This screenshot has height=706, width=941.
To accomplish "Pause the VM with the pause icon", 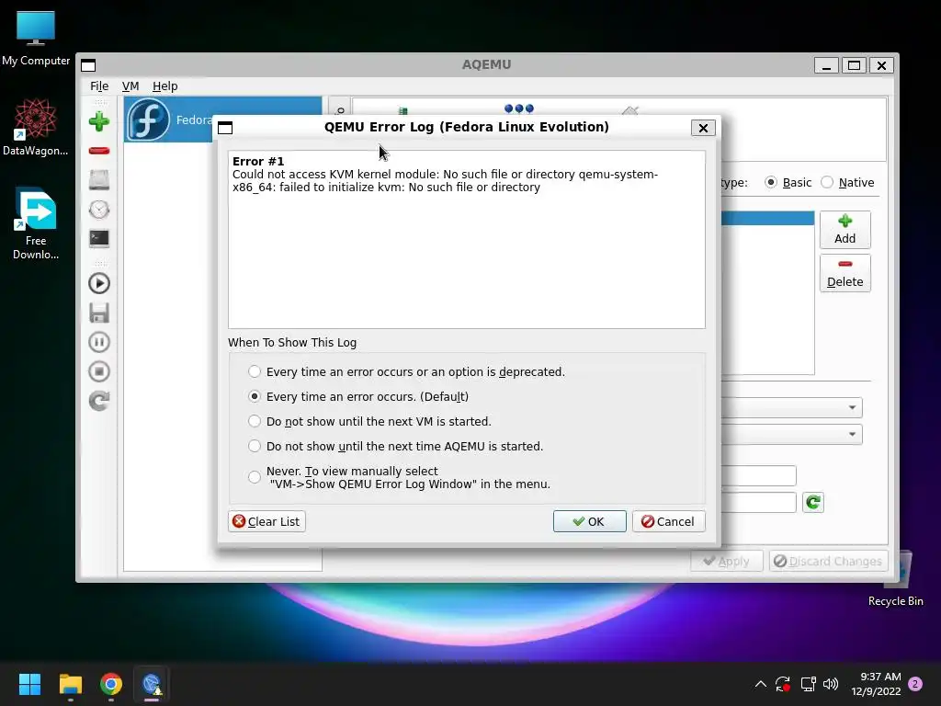I will click(x=99, y=342).
